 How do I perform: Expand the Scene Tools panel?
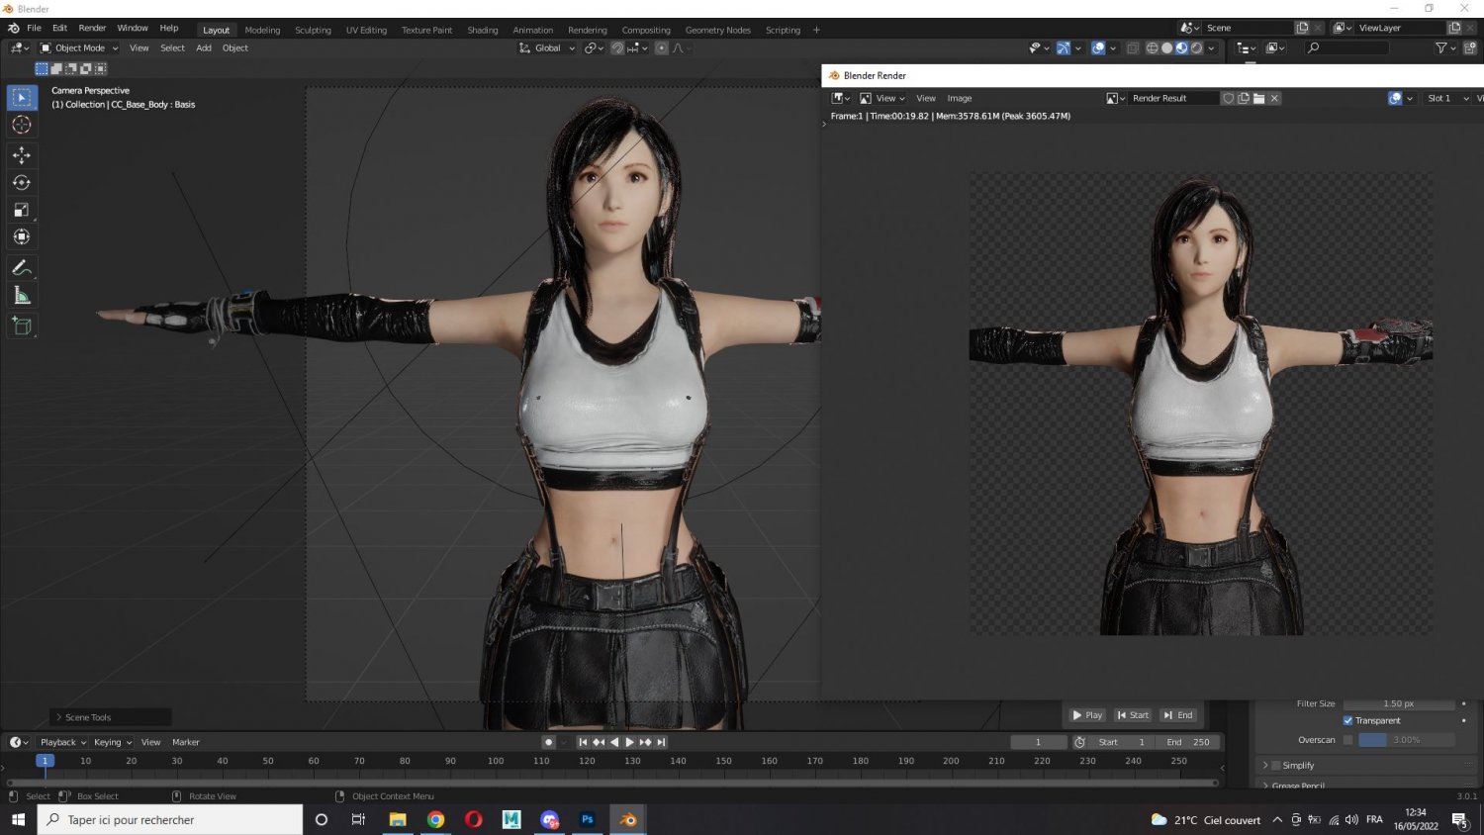tap(87, 717)
